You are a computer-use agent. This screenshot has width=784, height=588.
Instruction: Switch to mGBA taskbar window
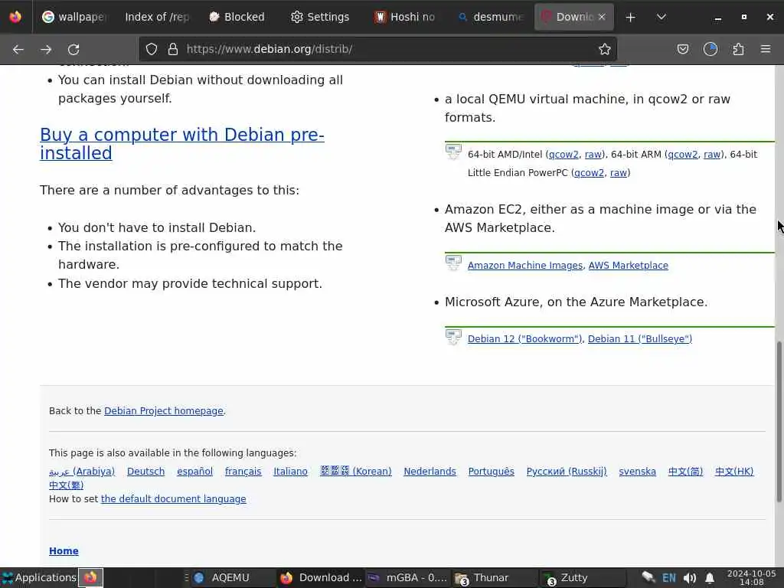(x=407, y=577)
